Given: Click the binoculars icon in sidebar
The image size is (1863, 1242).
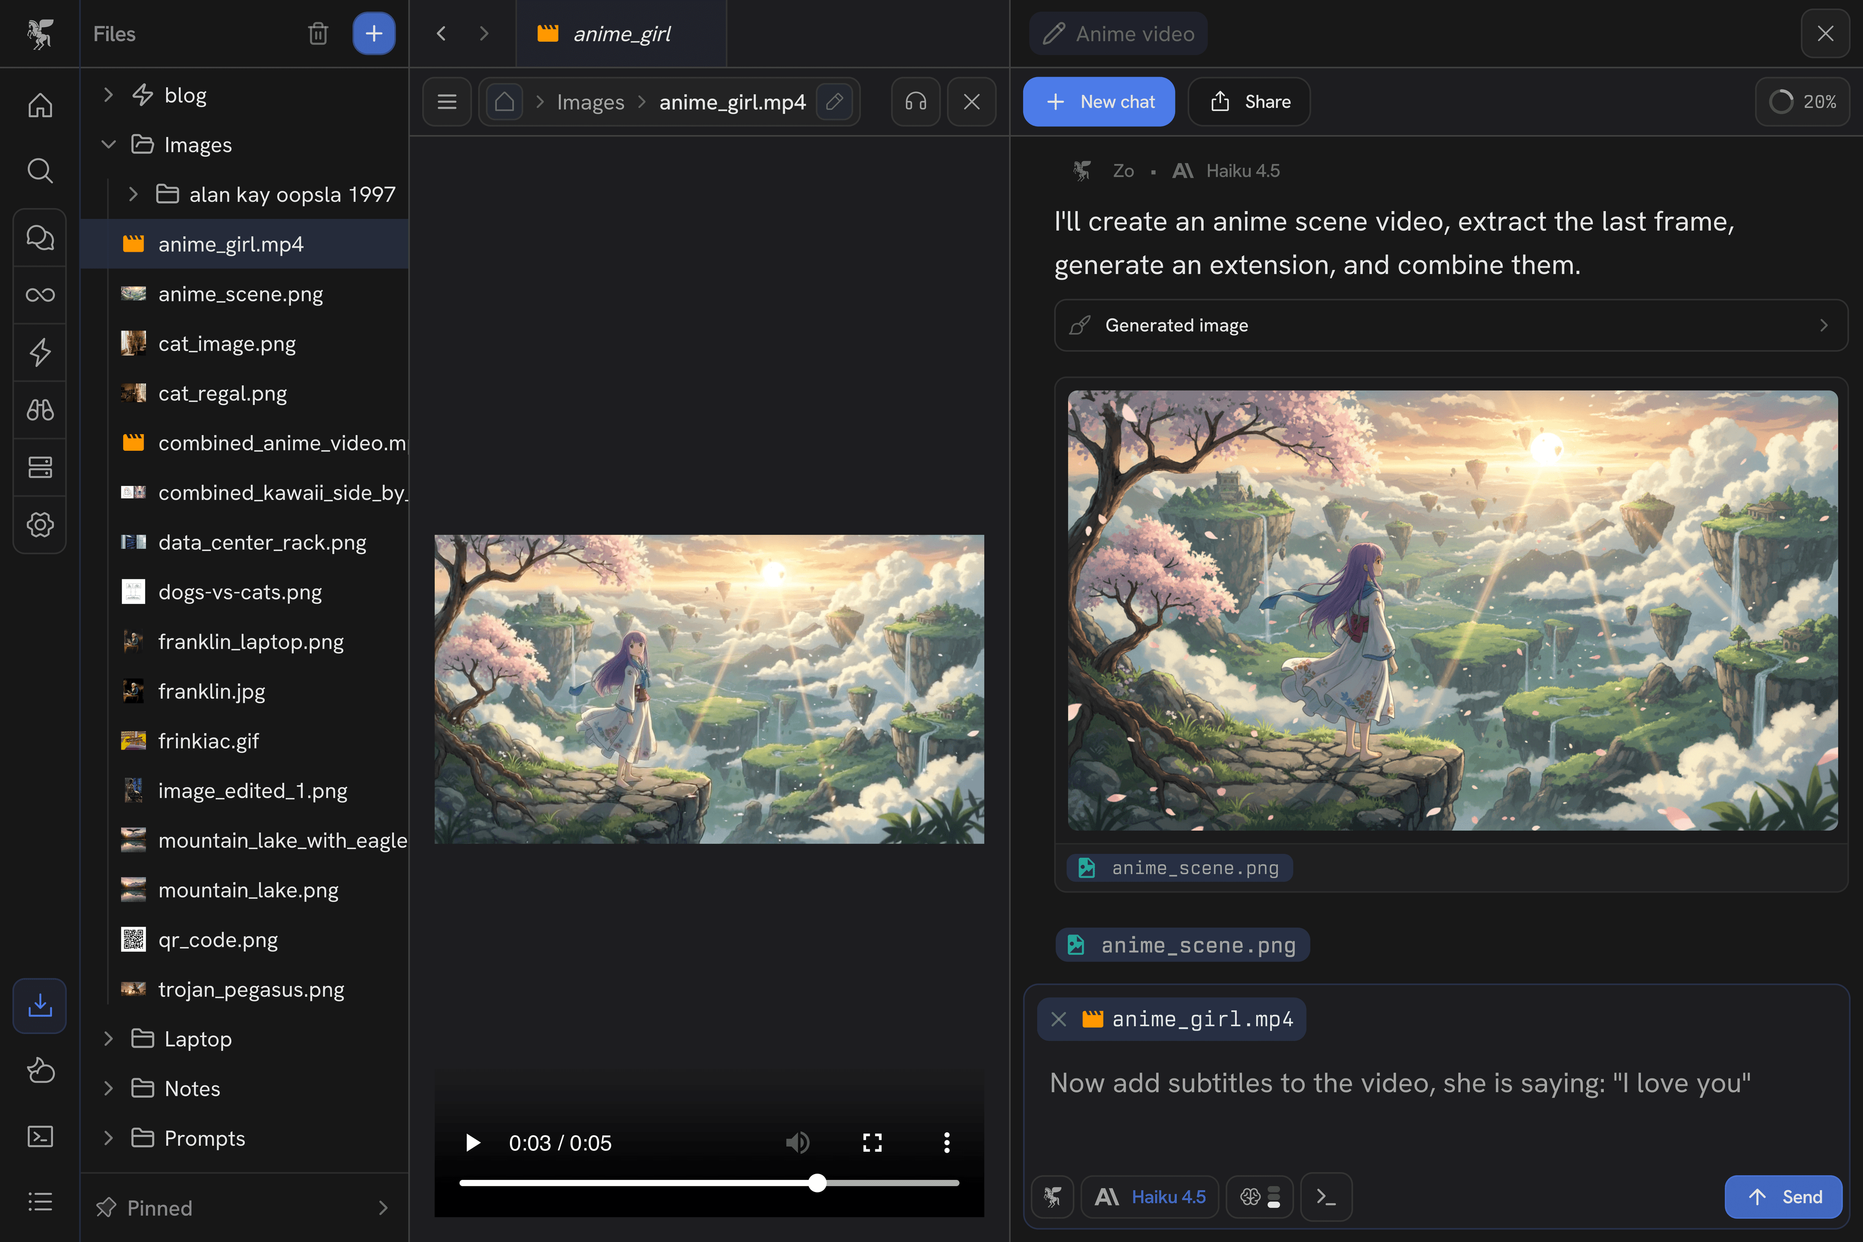Looking at the screenshot, I should [x=40, y=409].
